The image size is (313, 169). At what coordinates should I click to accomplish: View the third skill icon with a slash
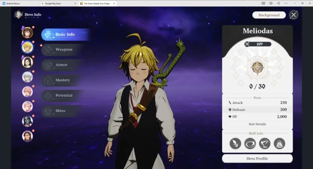265,143
